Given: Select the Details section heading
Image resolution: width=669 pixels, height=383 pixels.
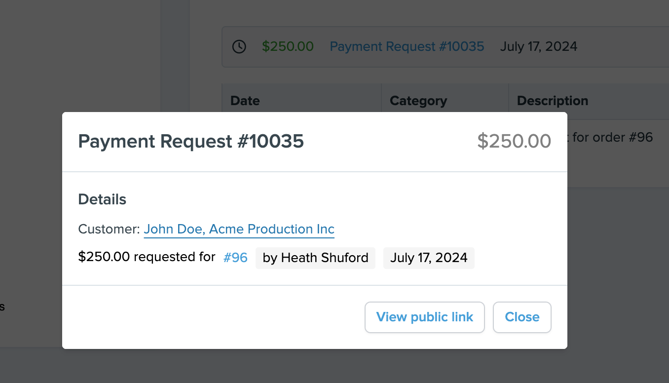Looking at the screenshot, I should 102,199.
